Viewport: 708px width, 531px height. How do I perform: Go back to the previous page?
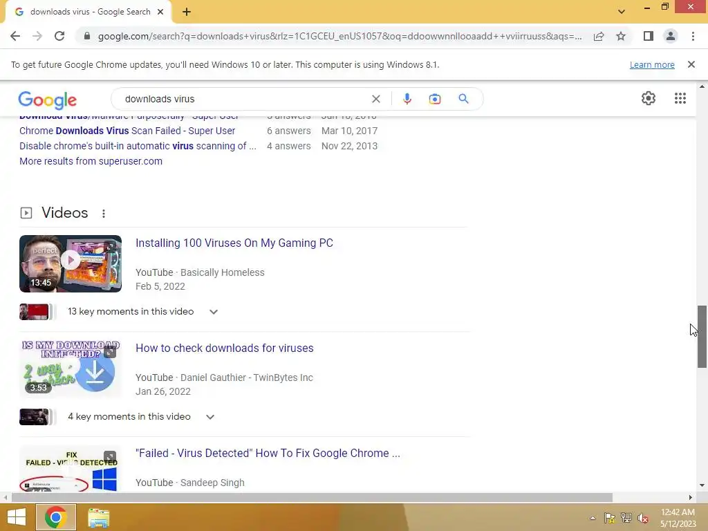point(15,36)
